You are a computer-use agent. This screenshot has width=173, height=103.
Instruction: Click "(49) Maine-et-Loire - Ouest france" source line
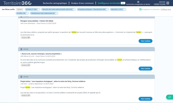point(38,56)
